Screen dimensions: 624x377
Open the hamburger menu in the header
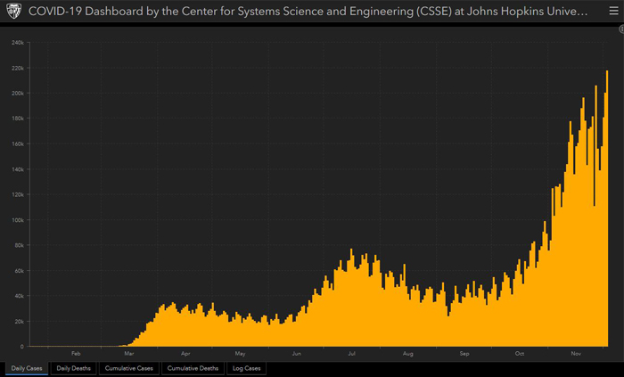pyautogui.click(x=612, y=12)
